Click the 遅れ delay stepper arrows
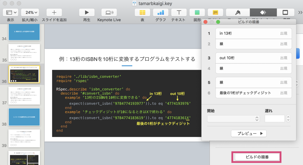The image size is (303, 165). [x=288, y=119]
